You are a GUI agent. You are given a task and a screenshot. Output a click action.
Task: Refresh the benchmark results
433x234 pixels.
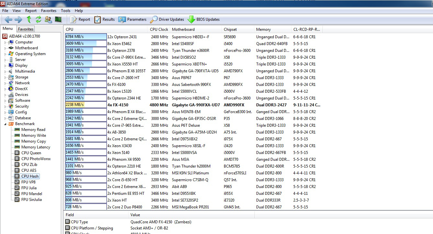click(x=39, y=19)
